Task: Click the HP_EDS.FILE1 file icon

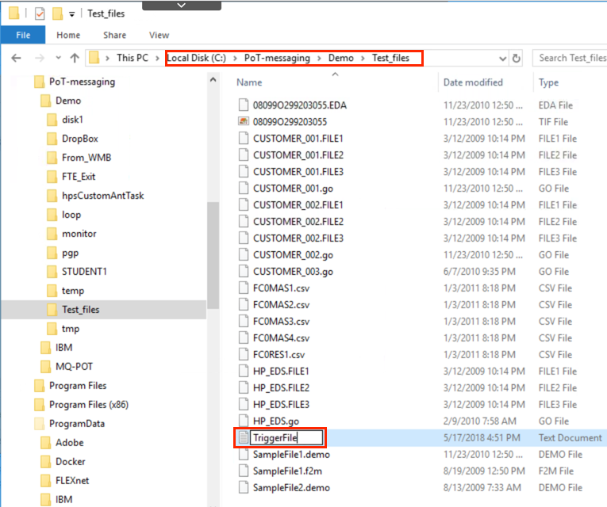Action: 243,371
